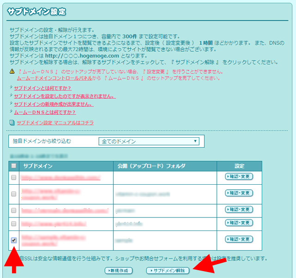Open サブドメインを設定したのですが表示されません link
The width and height of the screenshot is (296, 278).
(x=64, y=96)
